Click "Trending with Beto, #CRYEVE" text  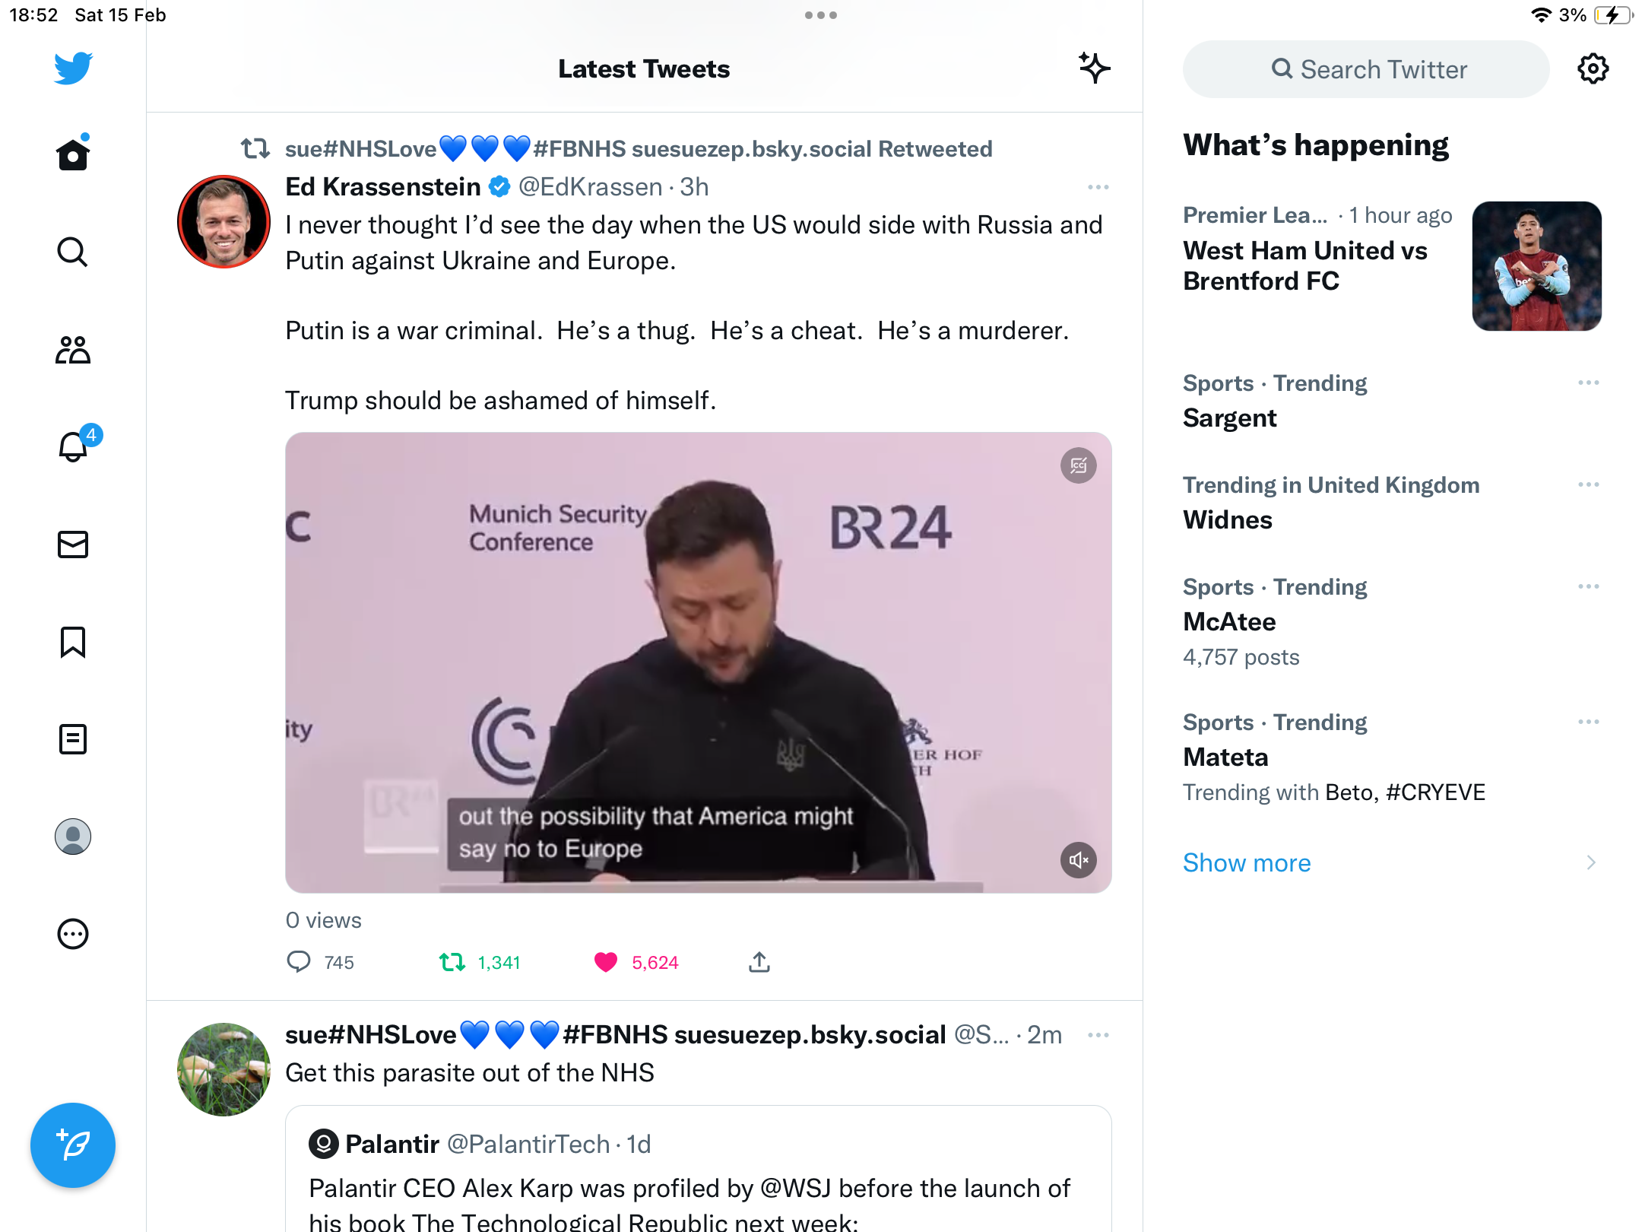[1334, 792]
